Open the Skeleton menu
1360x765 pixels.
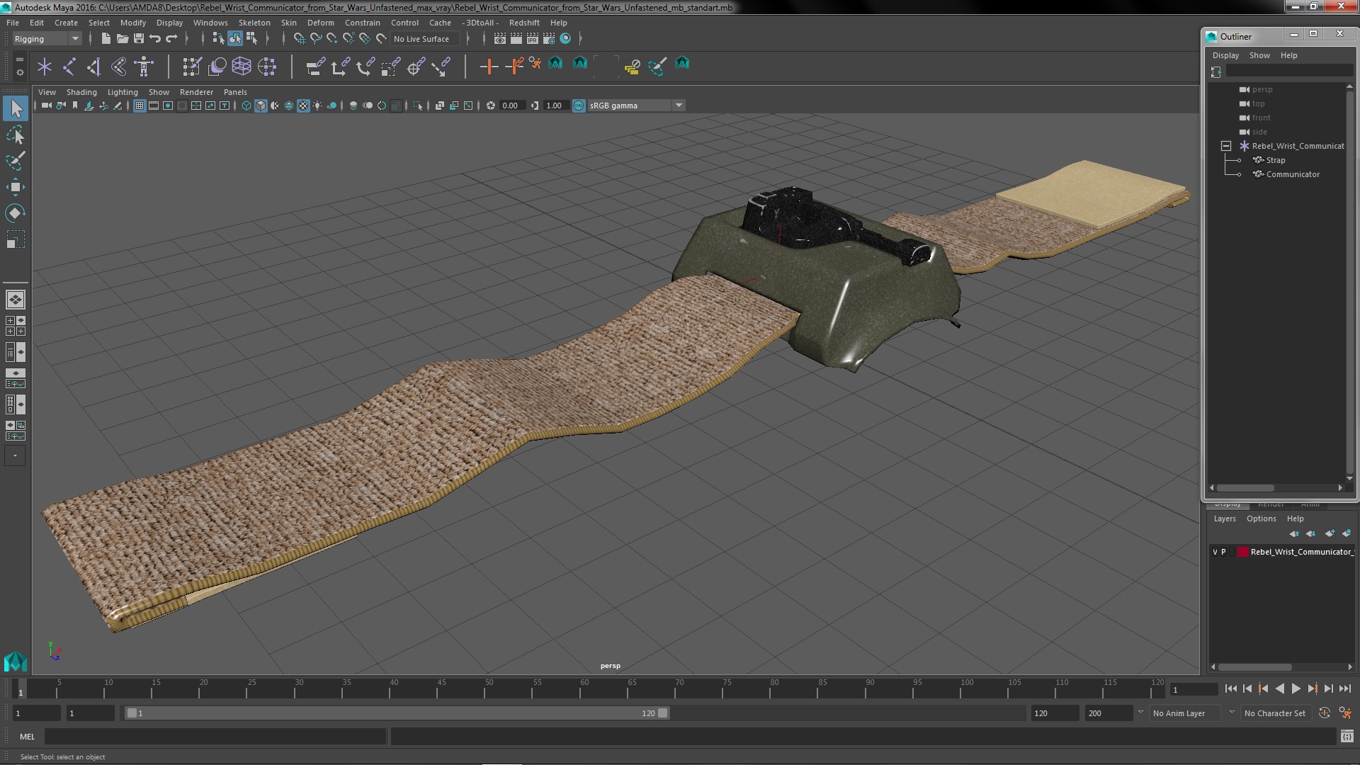click(x=254, y=23)
